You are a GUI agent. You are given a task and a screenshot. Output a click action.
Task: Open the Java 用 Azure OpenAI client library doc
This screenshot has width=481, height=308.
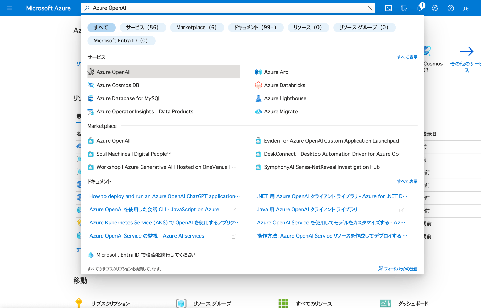307,210
